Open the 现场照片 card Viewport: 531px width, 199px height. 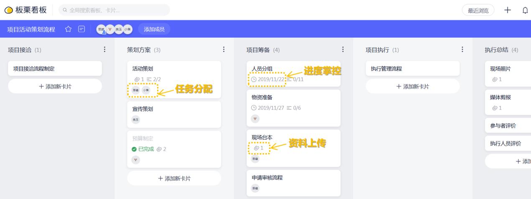point(508,74)
